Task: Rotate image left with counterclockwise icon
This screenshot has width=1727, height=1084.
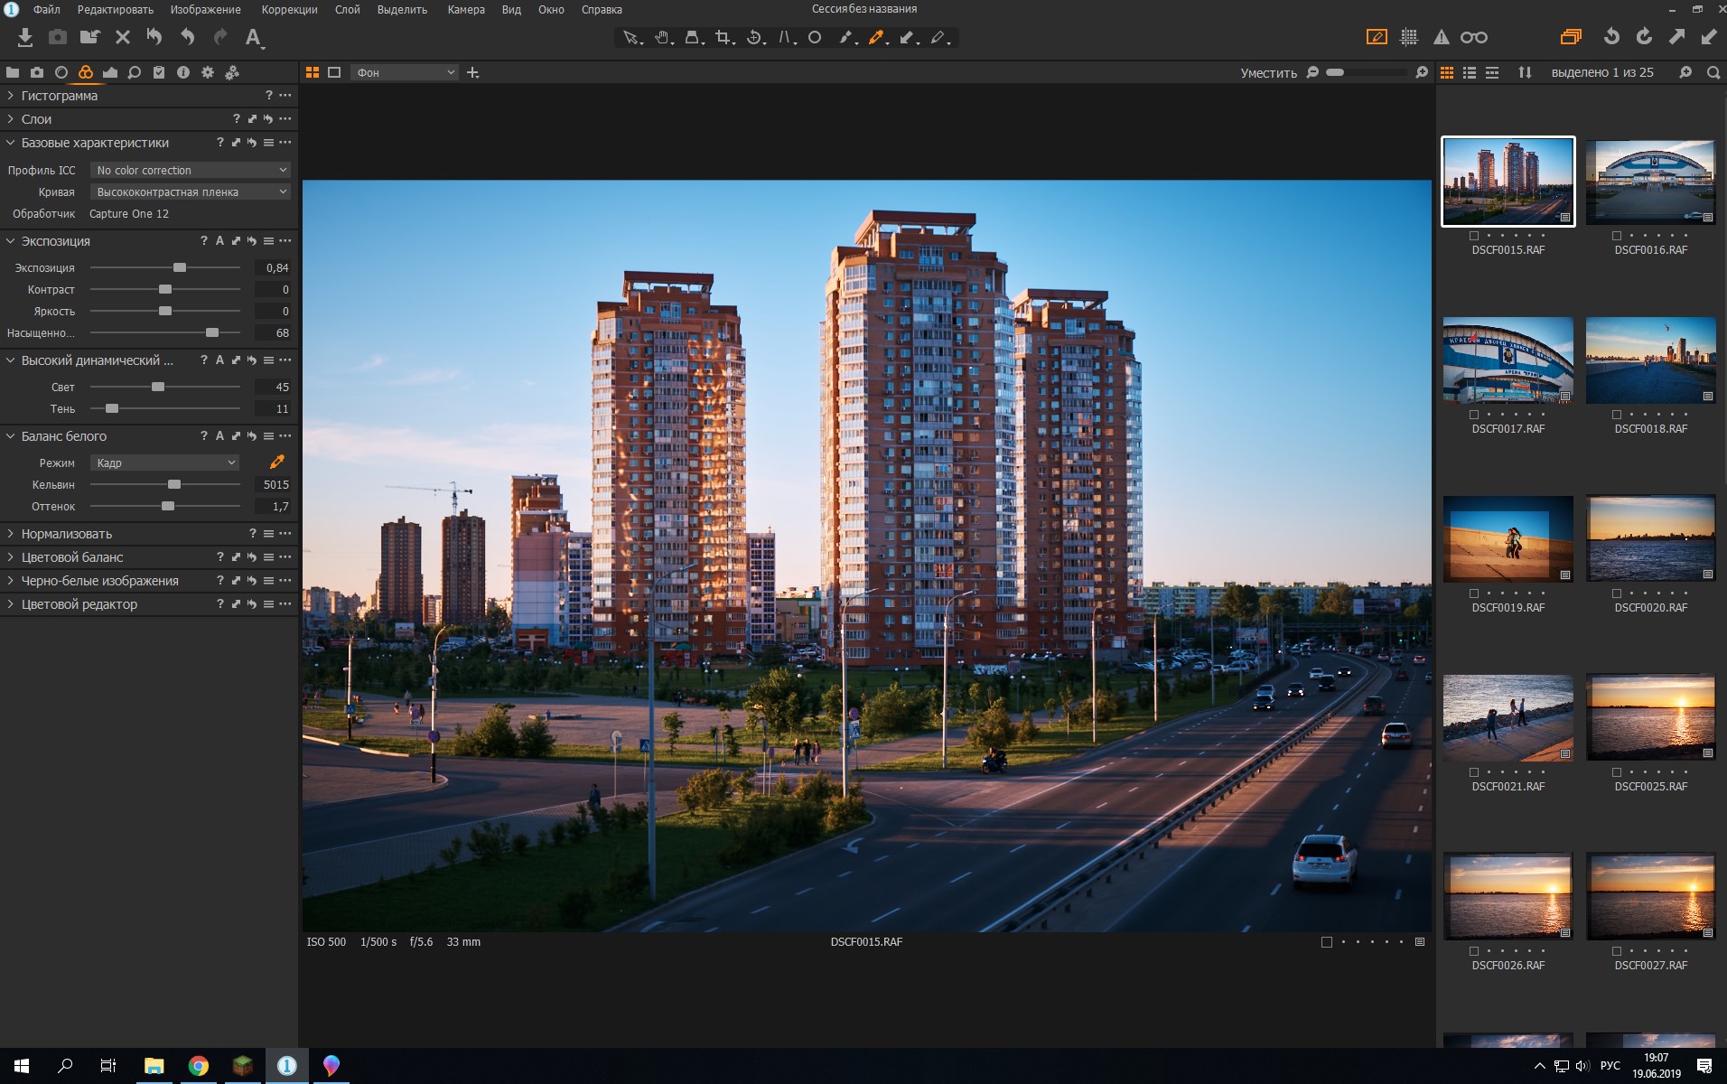Action: pyautogui.click(x=1611, y=37)
